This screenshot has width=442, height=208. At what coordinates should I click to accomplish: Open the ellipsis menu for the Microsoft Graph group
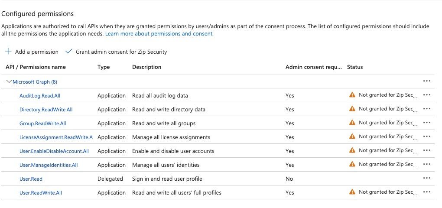tap(427, 81)
